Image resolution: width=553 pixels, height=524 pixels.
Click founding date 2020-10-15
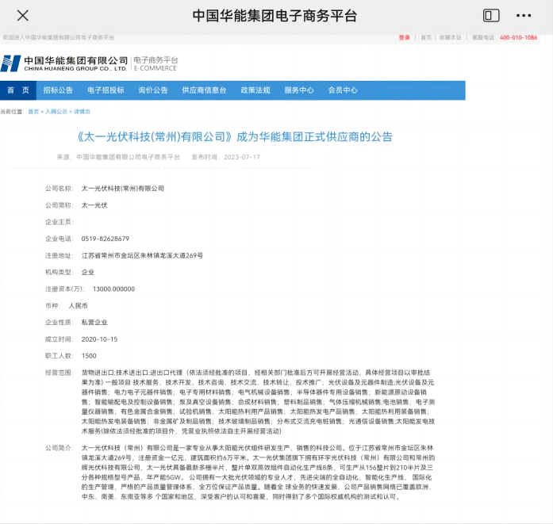tap(99, 339)
